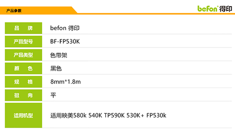Select the 颜色 label cell
Viewport: 235px width, 138px height.
(x=23, y=68)
